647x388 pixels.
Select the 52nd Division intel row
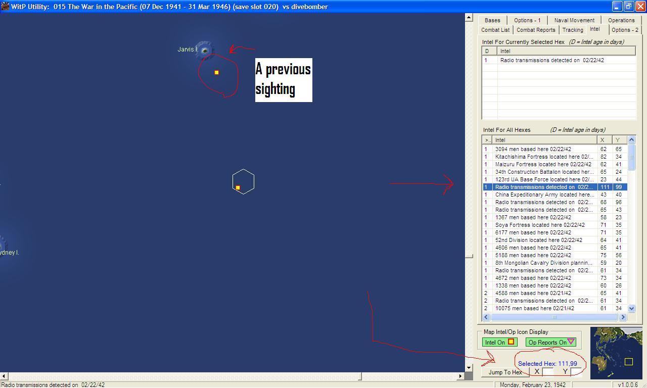(554, 240)
